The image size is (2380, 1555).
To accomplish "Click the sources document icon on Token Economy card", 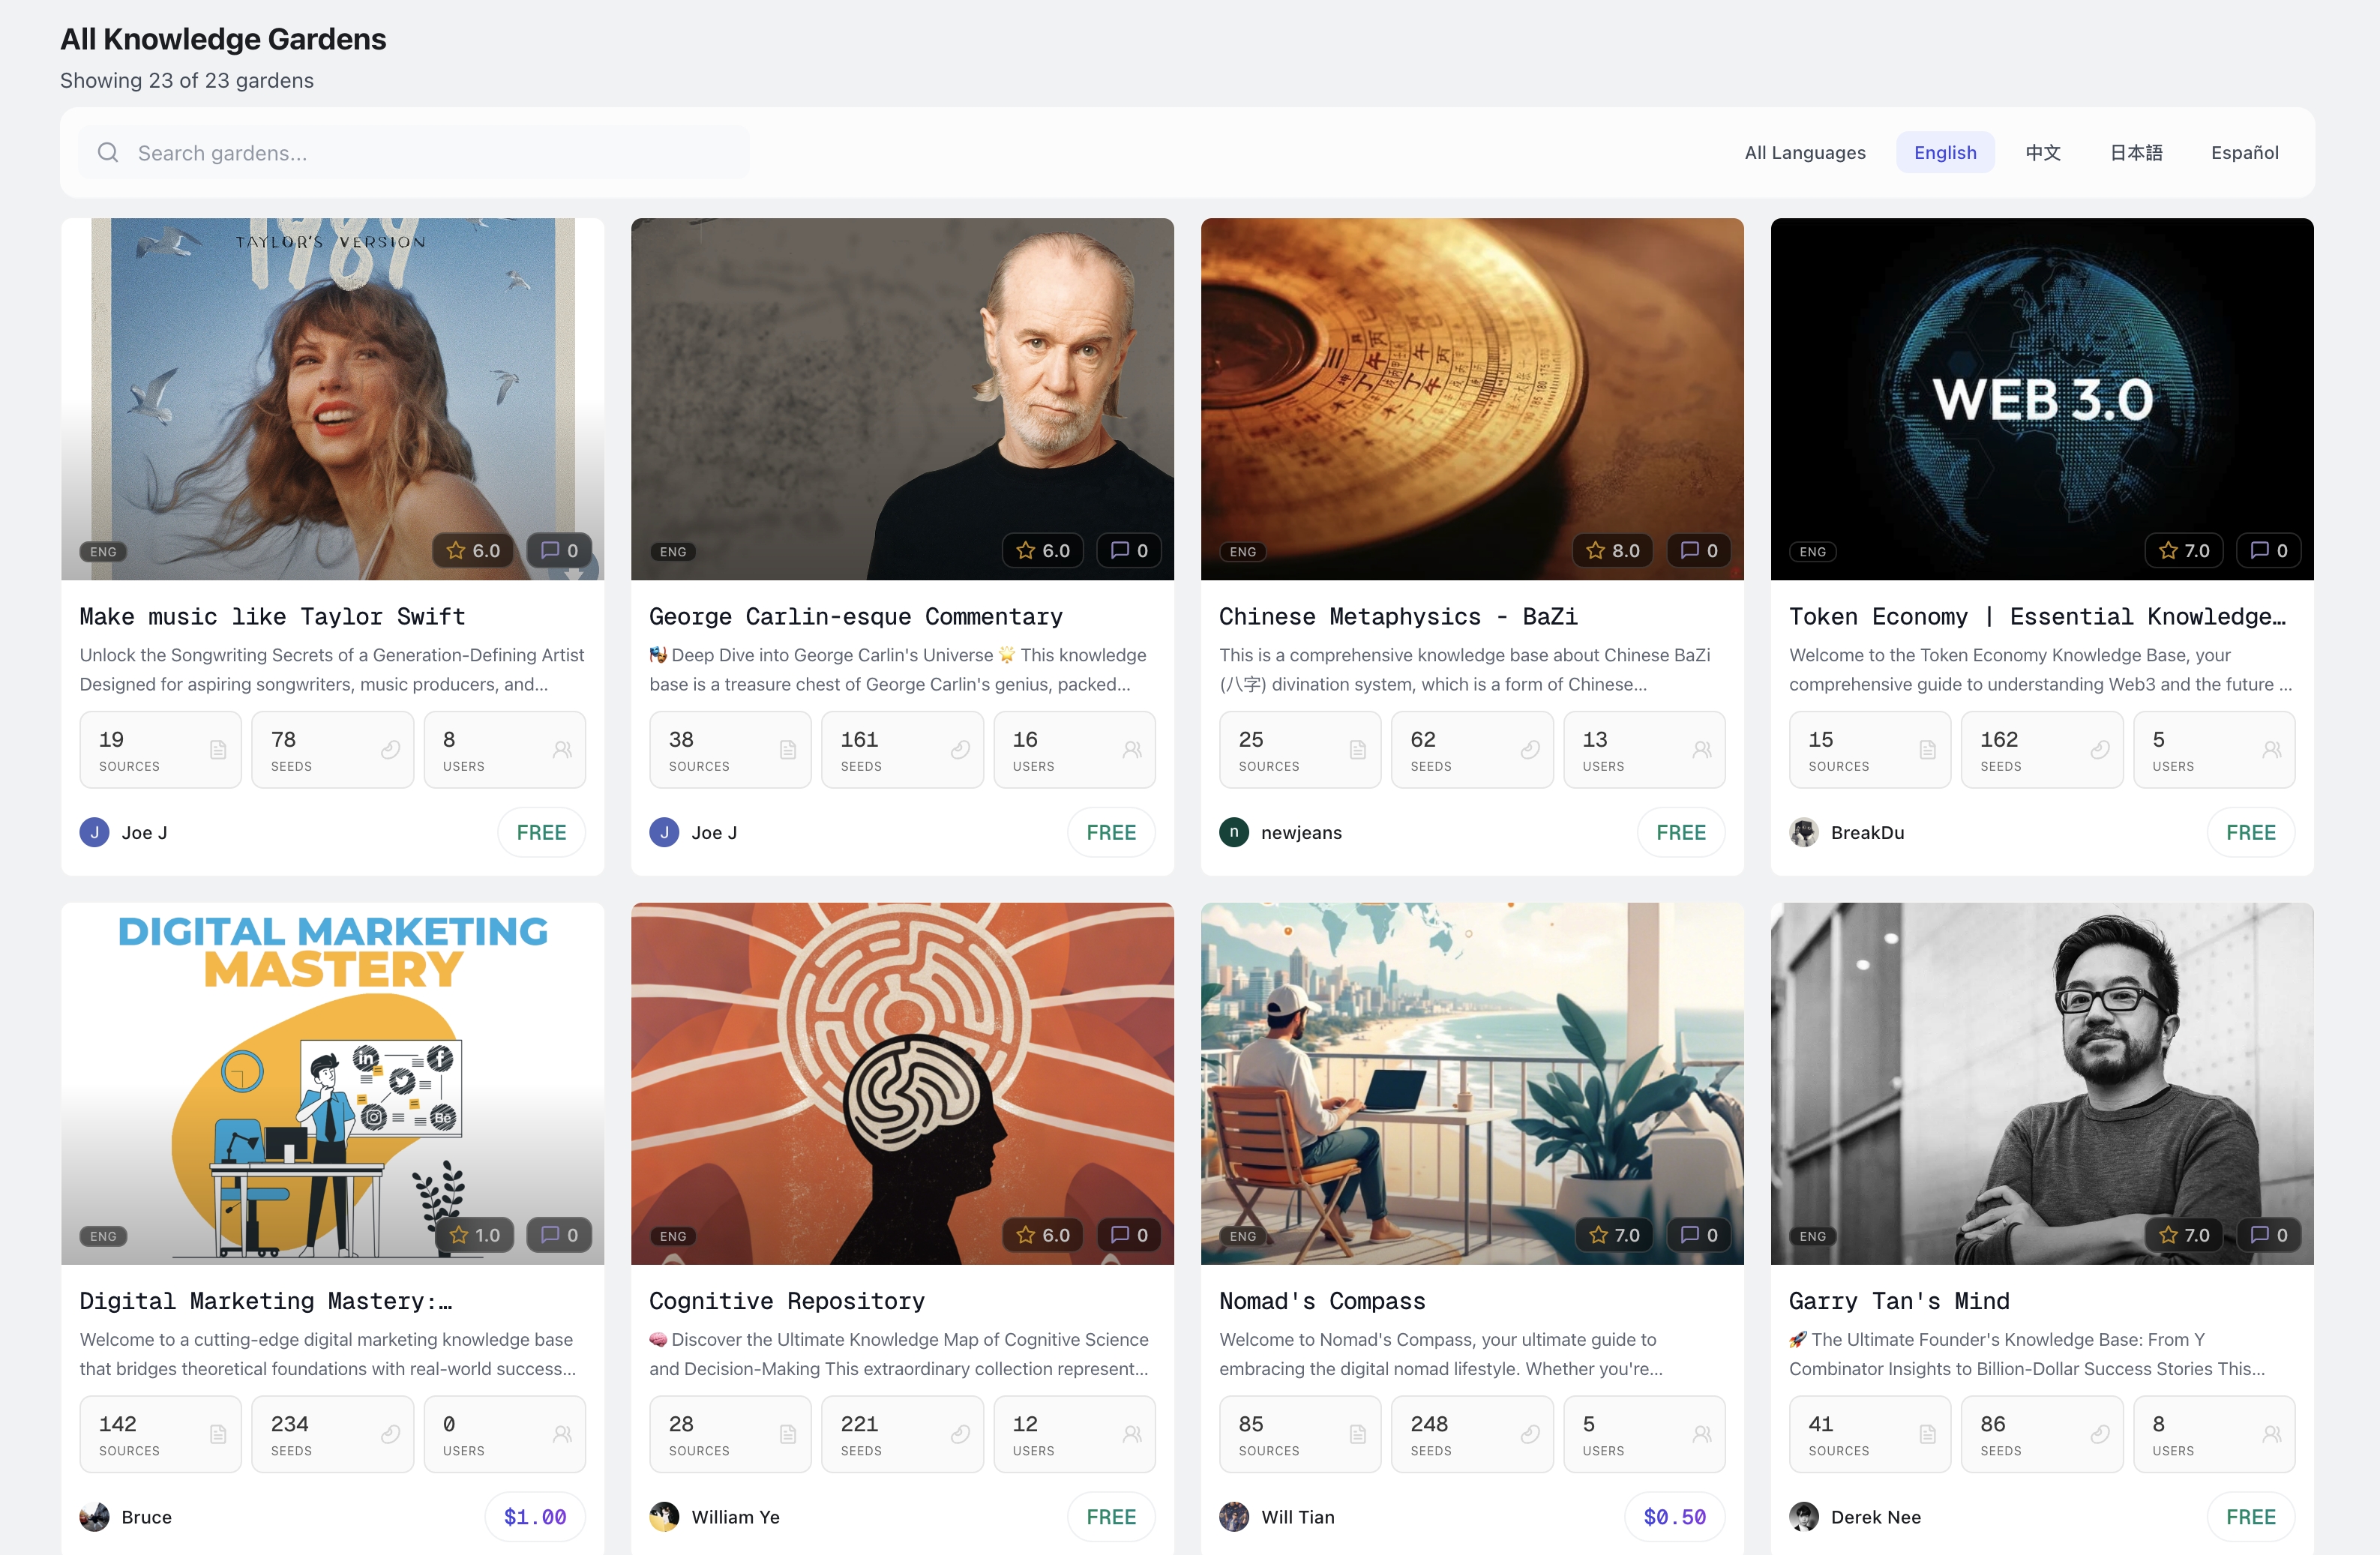I will (x=1927, y=750).
